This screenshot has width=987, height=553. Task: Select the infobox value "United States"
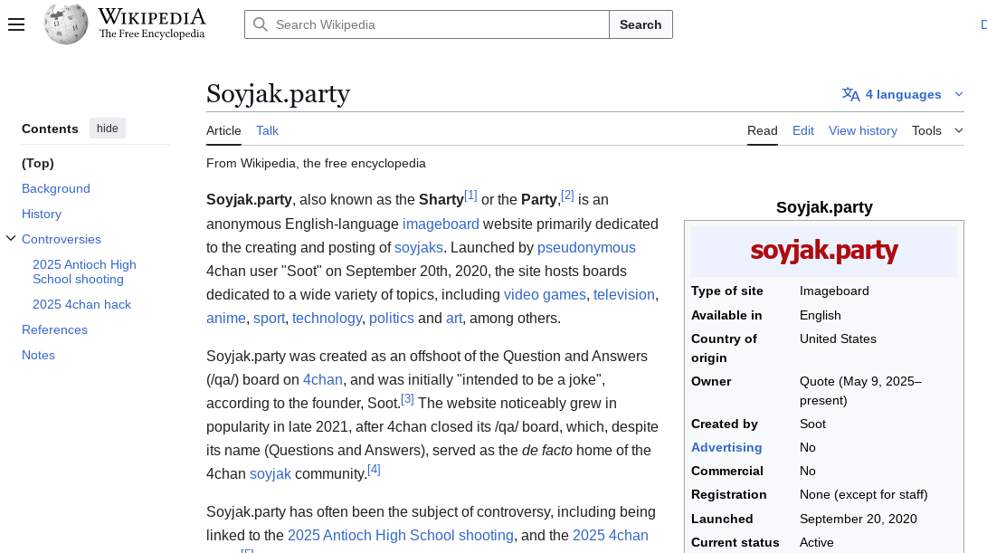[x=838, y=338]
